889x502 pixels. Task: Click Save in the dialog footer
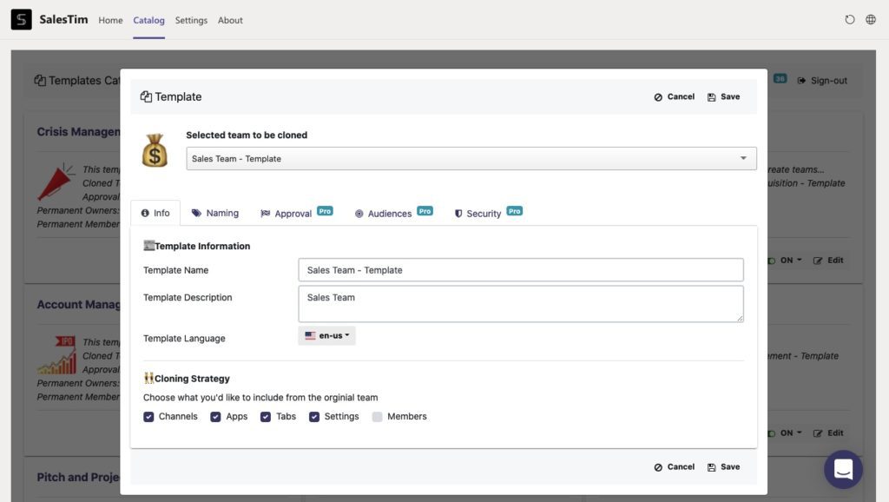pos(723,467)
